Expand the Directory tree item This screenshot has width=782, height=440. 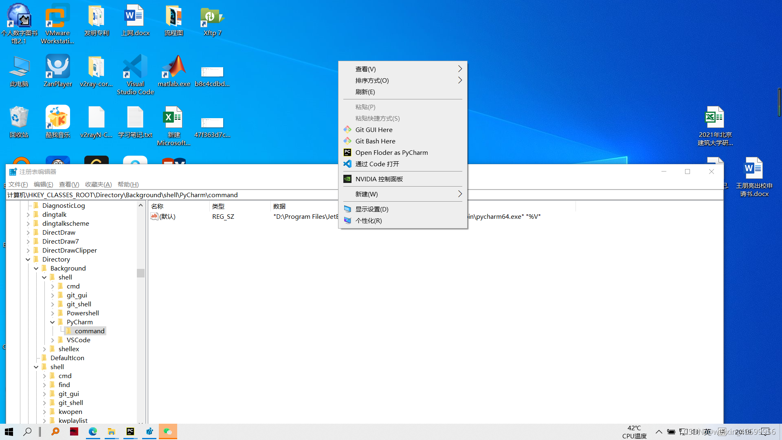27,259
